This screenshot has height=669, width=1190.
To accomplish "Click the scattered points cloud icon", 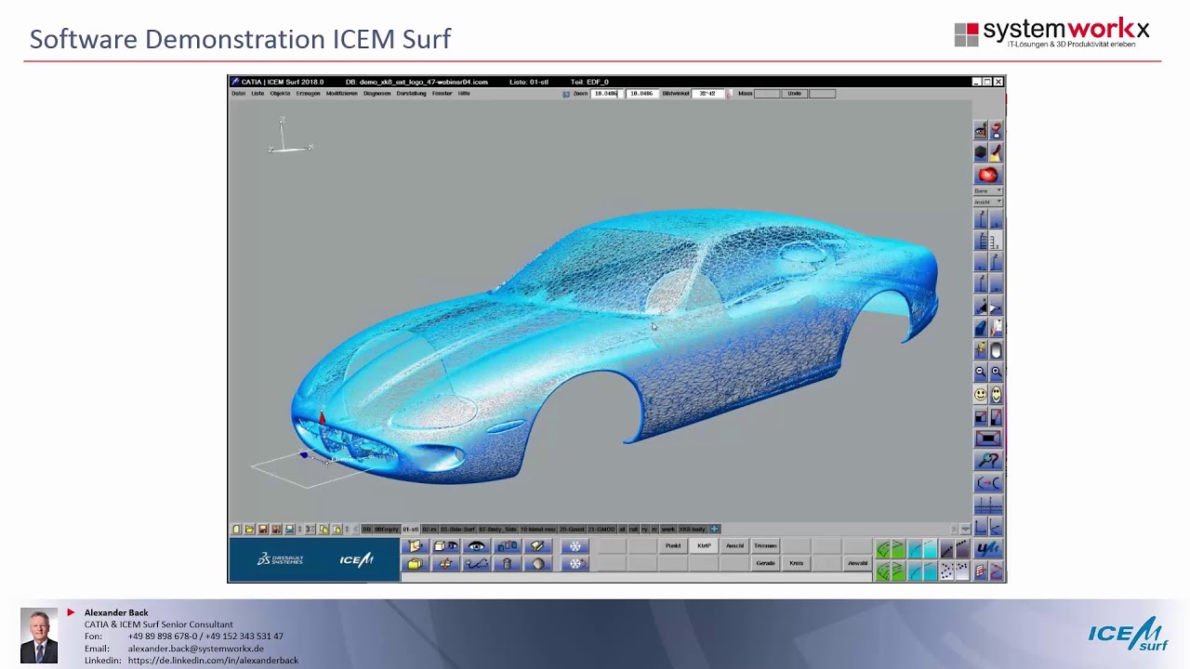I will click(945, 571).
